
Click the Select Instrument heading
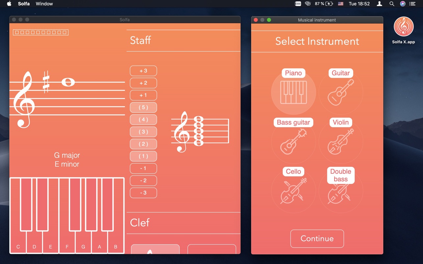[x=317, y=41]
